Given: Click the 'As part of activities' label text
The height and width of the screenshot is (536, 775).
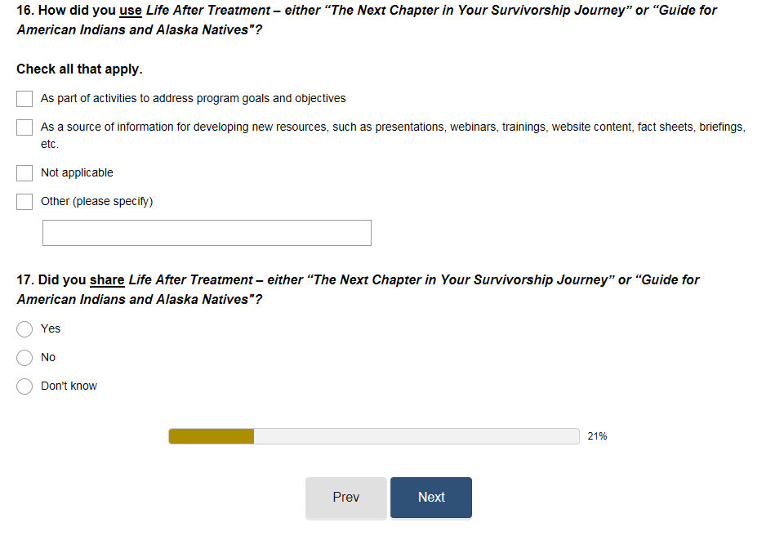Looking at the screenshot, I should click(193, 99).
